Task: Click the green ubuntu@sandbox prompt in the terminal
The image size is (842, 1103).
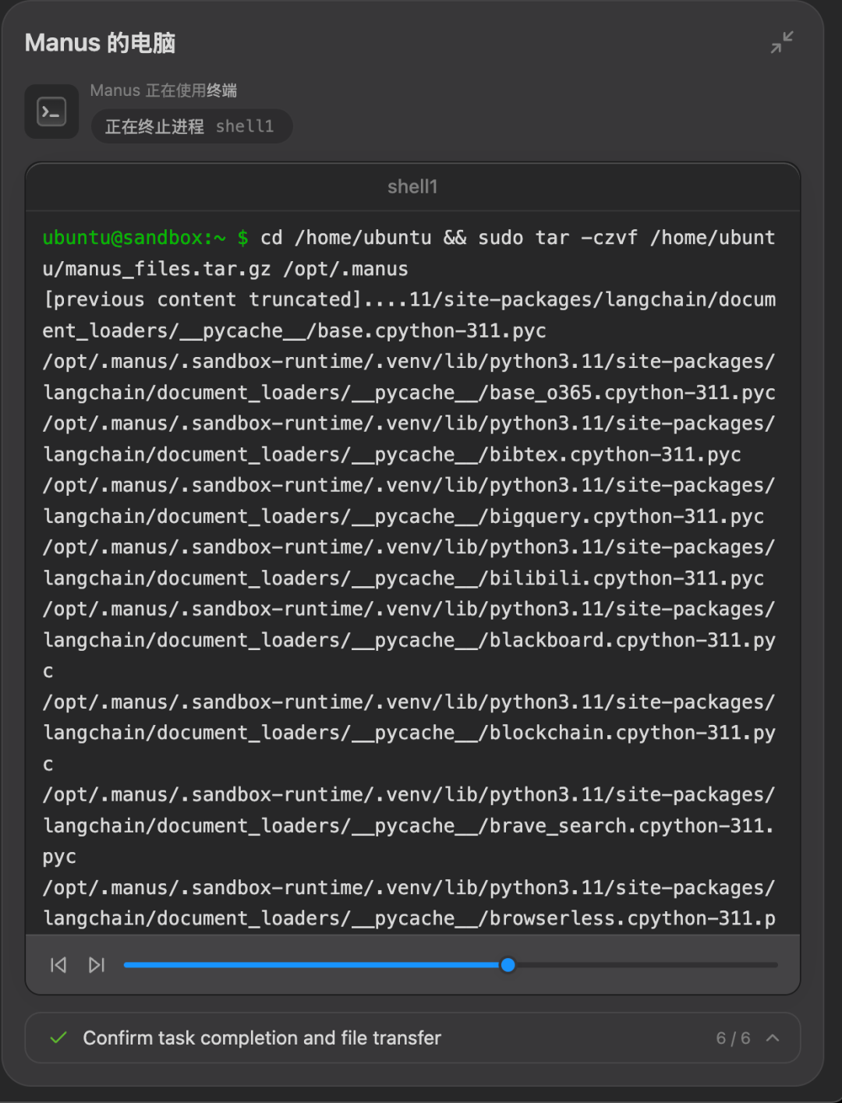Action: [x=134, y=238]
